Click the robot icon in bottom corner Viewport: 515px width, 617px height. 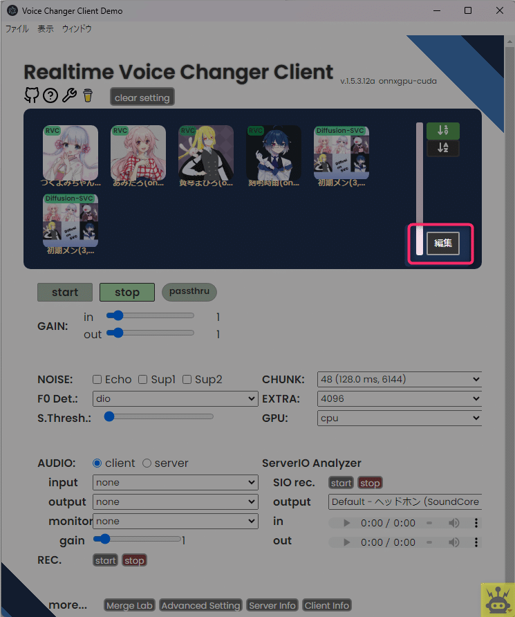498,600
